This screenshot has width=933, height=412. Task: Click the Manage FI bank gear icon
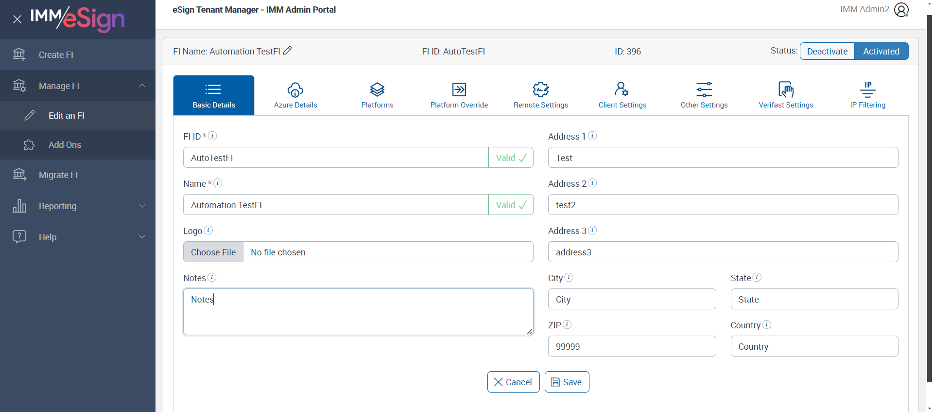click(x=19, y=86)
